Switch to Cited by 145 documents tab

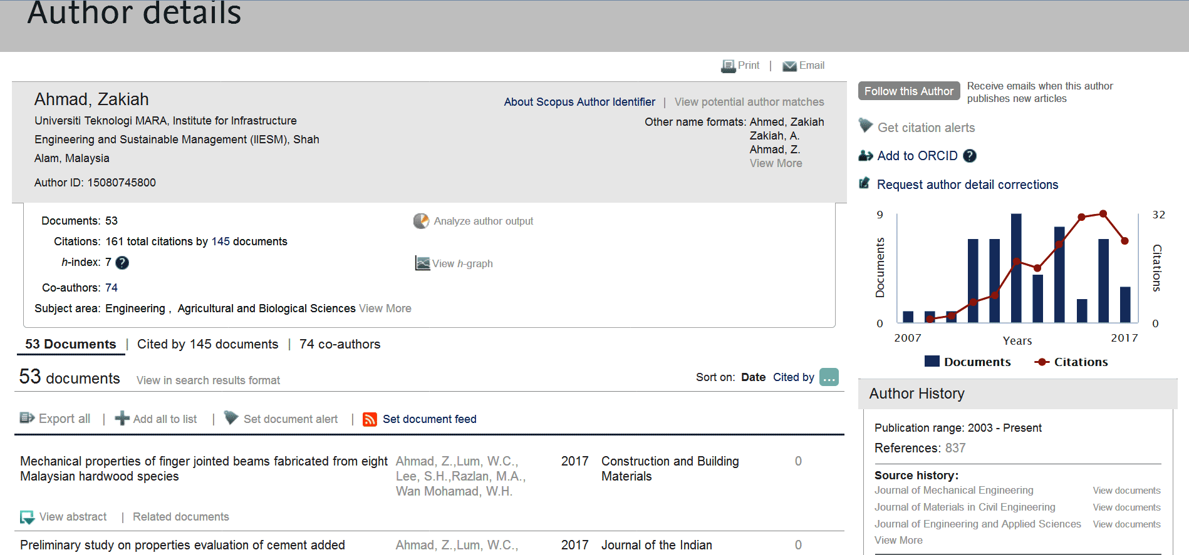pyautogui.click(x=207, y=344)
